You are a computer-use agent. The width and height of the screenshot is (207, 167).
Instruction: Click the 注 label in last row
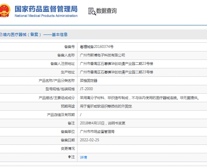73,157
